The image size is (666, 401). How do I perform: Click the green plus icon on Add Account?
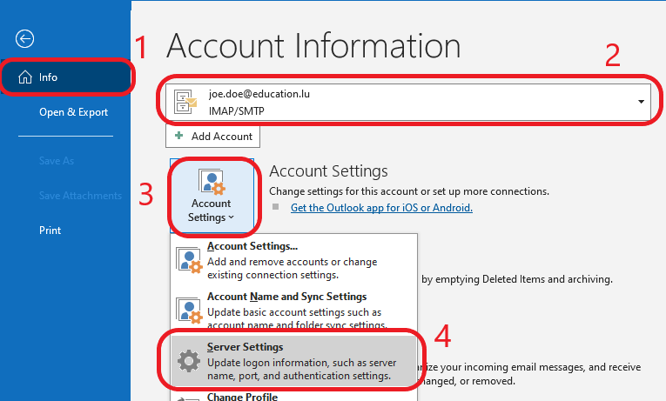[179, 136]
